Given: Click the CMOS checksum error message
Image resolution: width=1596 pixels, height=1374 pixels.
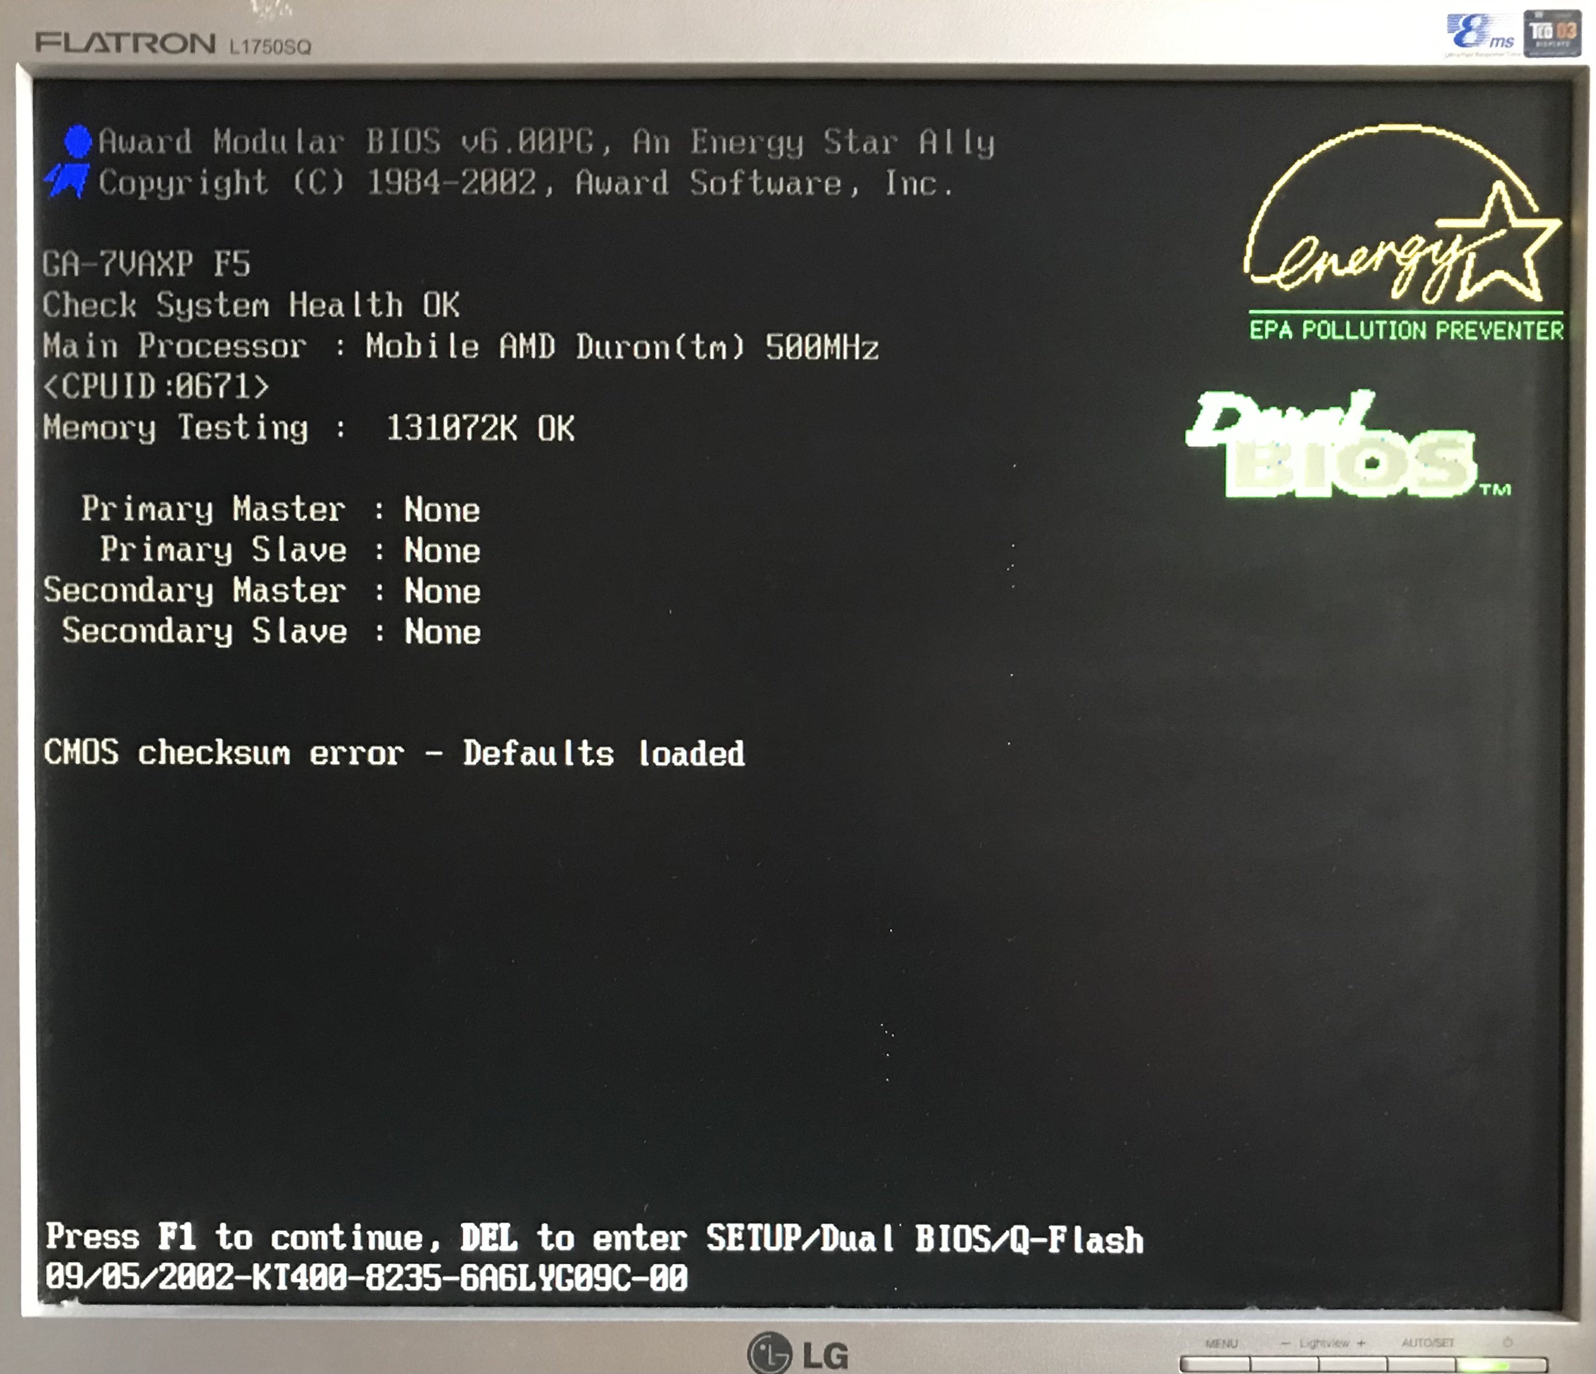Looking at the screenshot, I should pos(393,753).
